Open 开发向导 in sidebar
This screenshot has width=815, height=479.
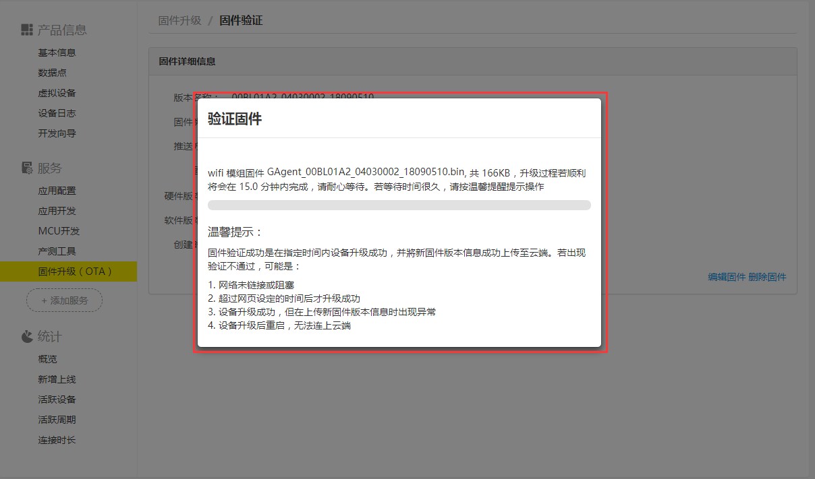pos(57,133)
